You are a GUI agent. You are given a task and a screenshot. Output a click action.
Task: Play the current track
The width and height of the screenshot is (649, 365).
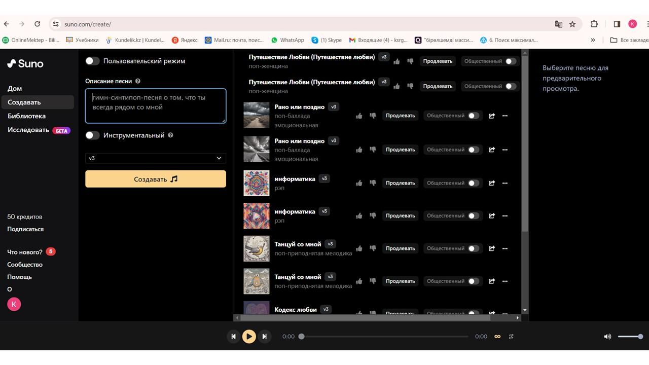(x=249, y=336)
